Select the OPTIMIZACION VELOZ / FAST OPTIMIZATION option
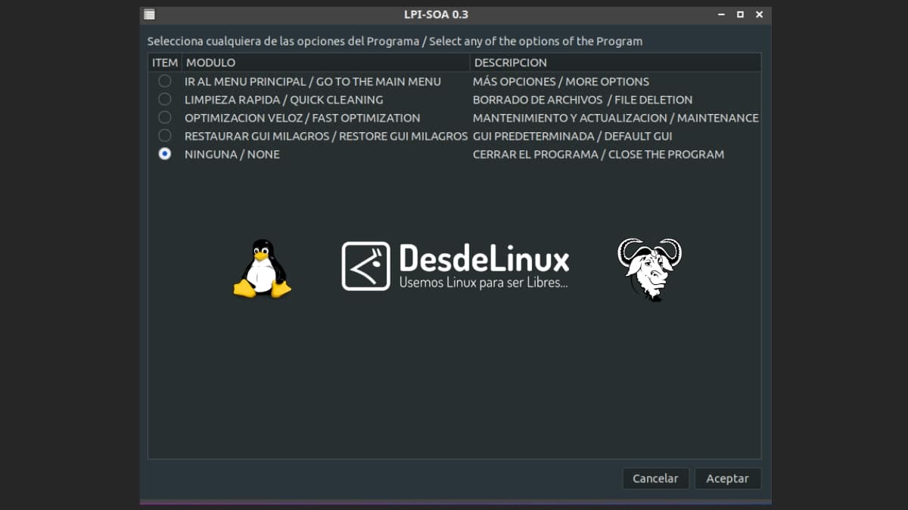 (165, 118)
